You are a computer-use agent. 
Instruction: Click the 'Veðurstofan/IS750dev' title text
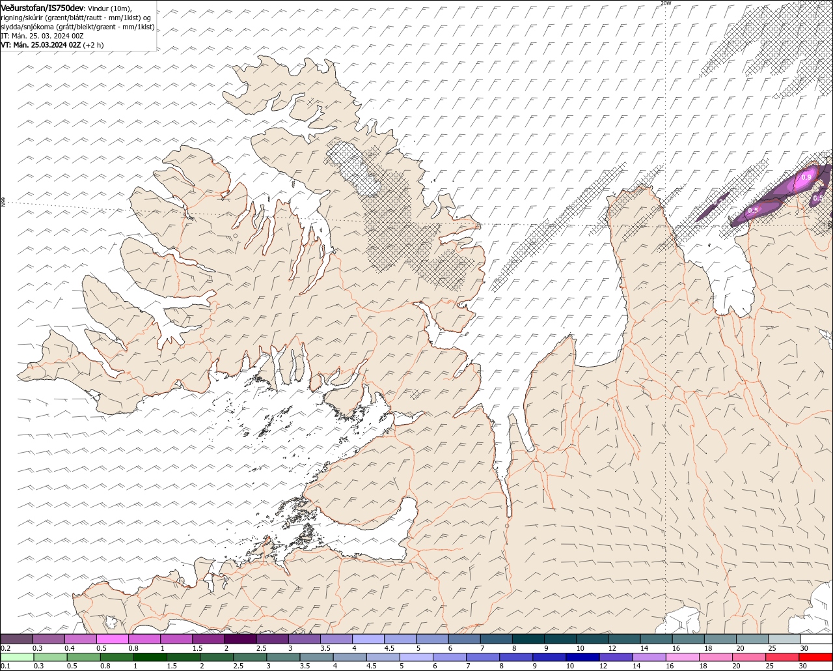click(42, 8)
